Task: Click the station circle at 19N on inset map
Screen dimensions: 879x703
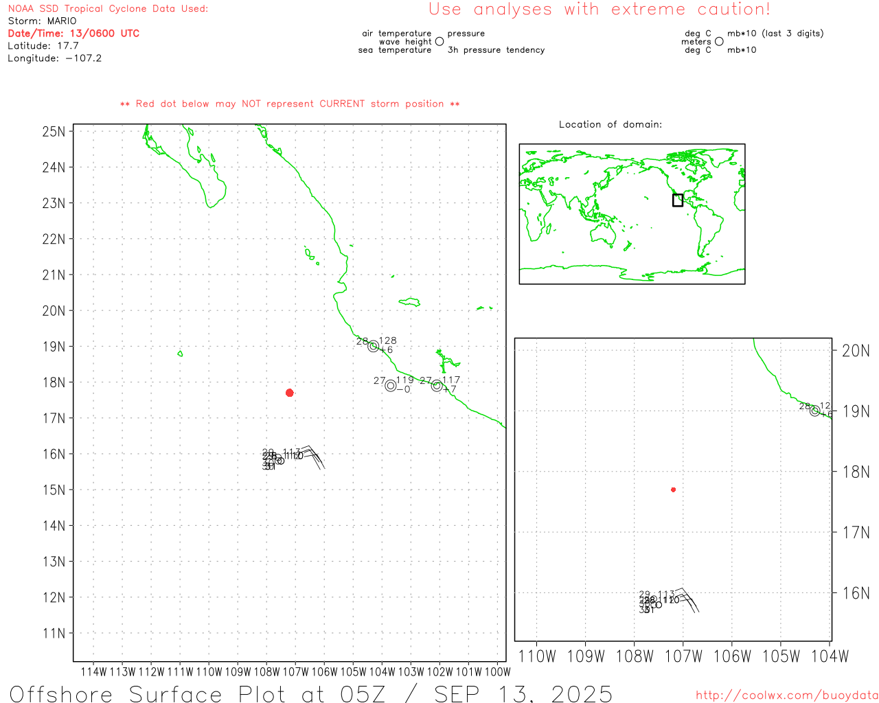Action: [x=815, y=411]
